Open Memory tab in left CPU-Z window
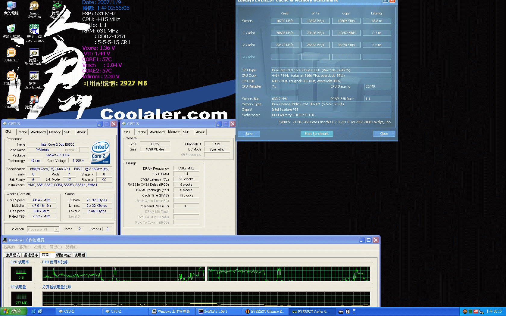Viewport: 506px width, 316px height. pyautogui.click(x=55, y=132)
